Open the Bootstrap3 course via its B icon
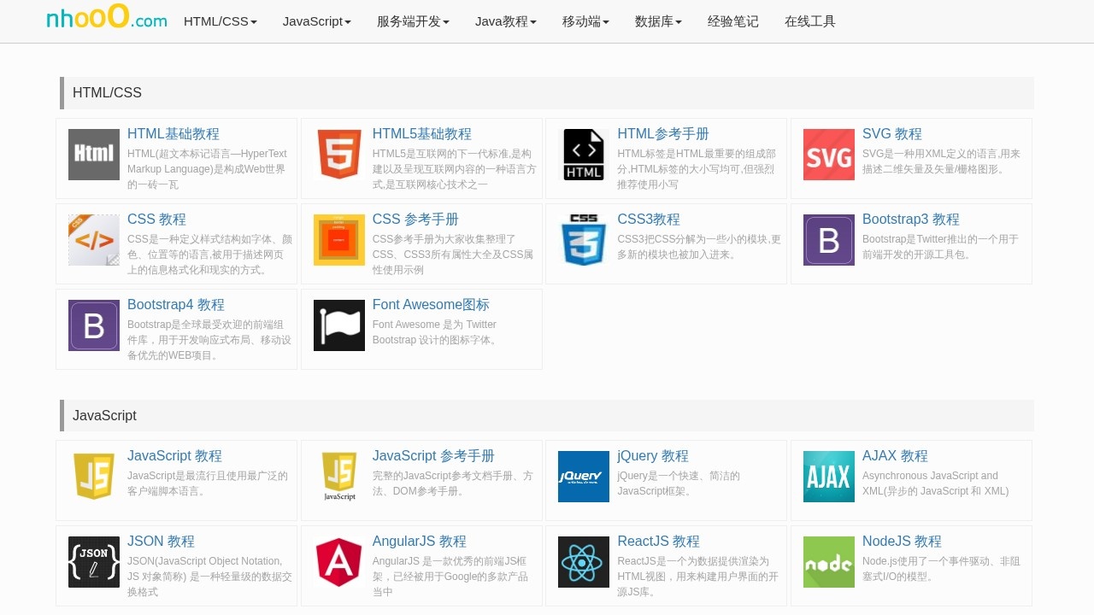Screen dimensions: 1094x615 pos(828,240)
